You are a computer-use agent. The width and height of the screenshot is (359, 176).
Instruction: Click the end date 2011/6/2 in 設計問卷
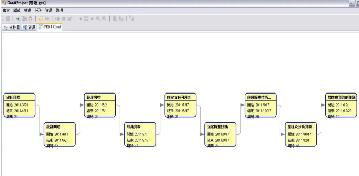61,140
